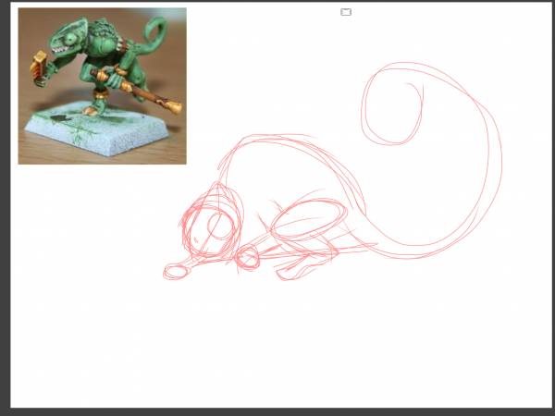This screenshot has width=555, height=416.
Task: Click the large sketched oval of the body
Action: 308,220
